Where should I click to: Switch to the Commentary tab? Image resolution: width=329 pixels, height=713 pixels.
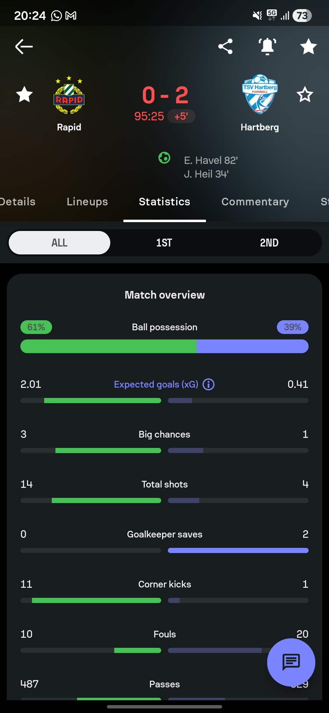255,202
